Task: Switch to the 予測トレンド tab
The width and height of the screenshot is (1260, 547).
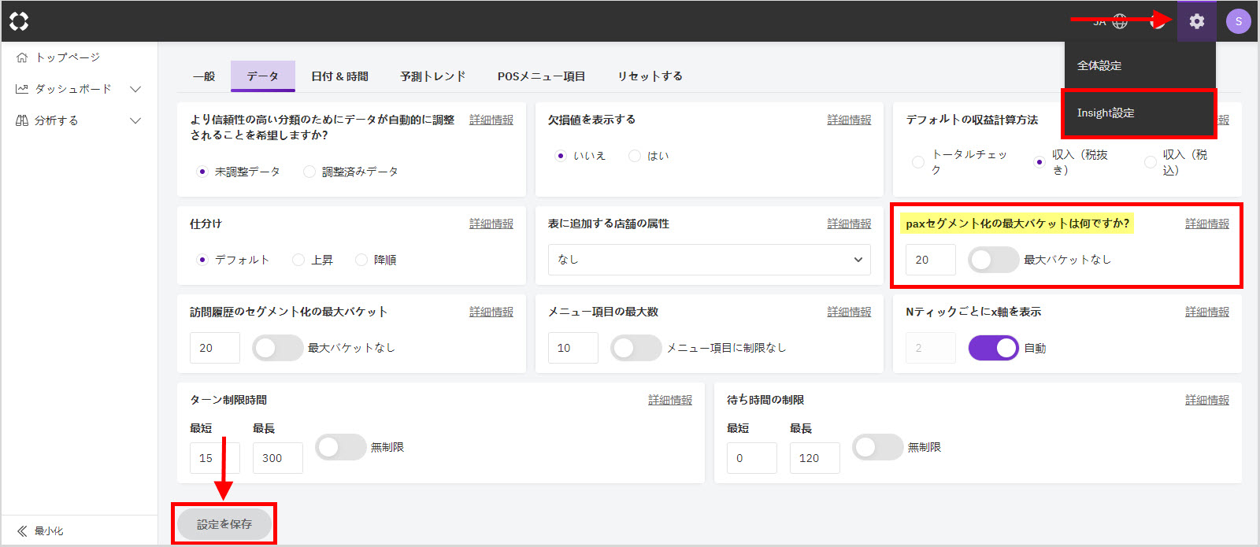Action: [x=432, y=76]
